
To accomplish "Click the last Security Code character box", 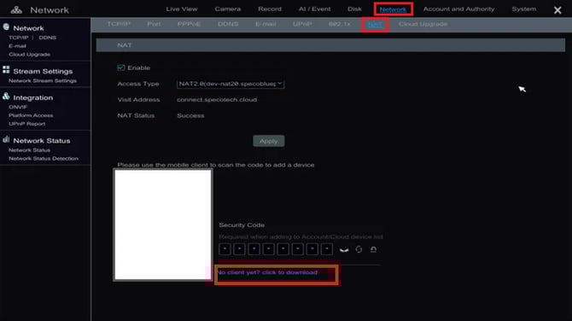I will [327, 249].
